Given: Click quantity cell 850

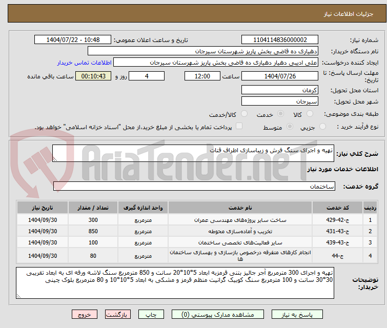Looking at the screenshot, I should (x=93, y=231).
